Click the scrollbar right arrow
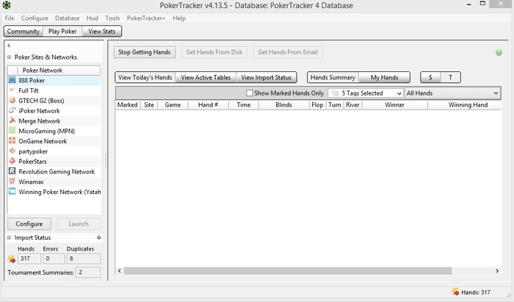 [497, 271]
